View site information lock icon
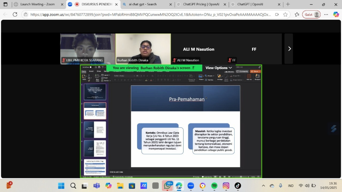The height and width of the screenshot is (192, 342). click(x=25, y=15)
